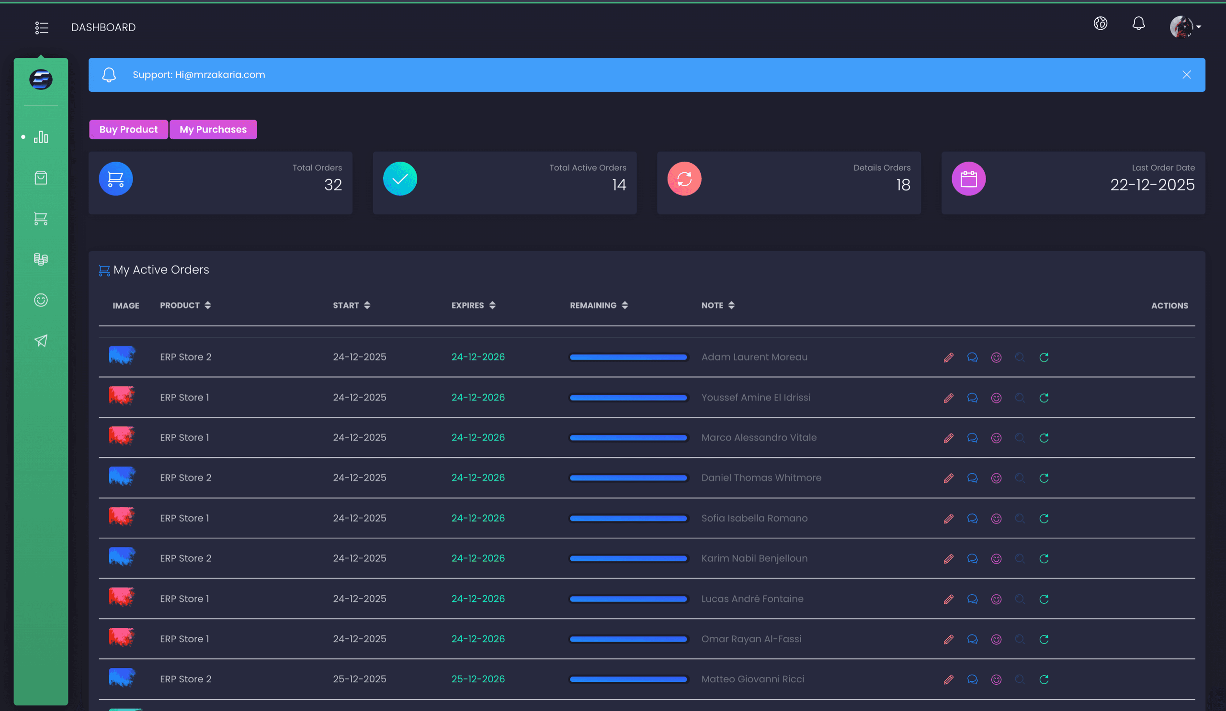
Task: Click the My Active Orders heading
Action: tap(161, 270)
